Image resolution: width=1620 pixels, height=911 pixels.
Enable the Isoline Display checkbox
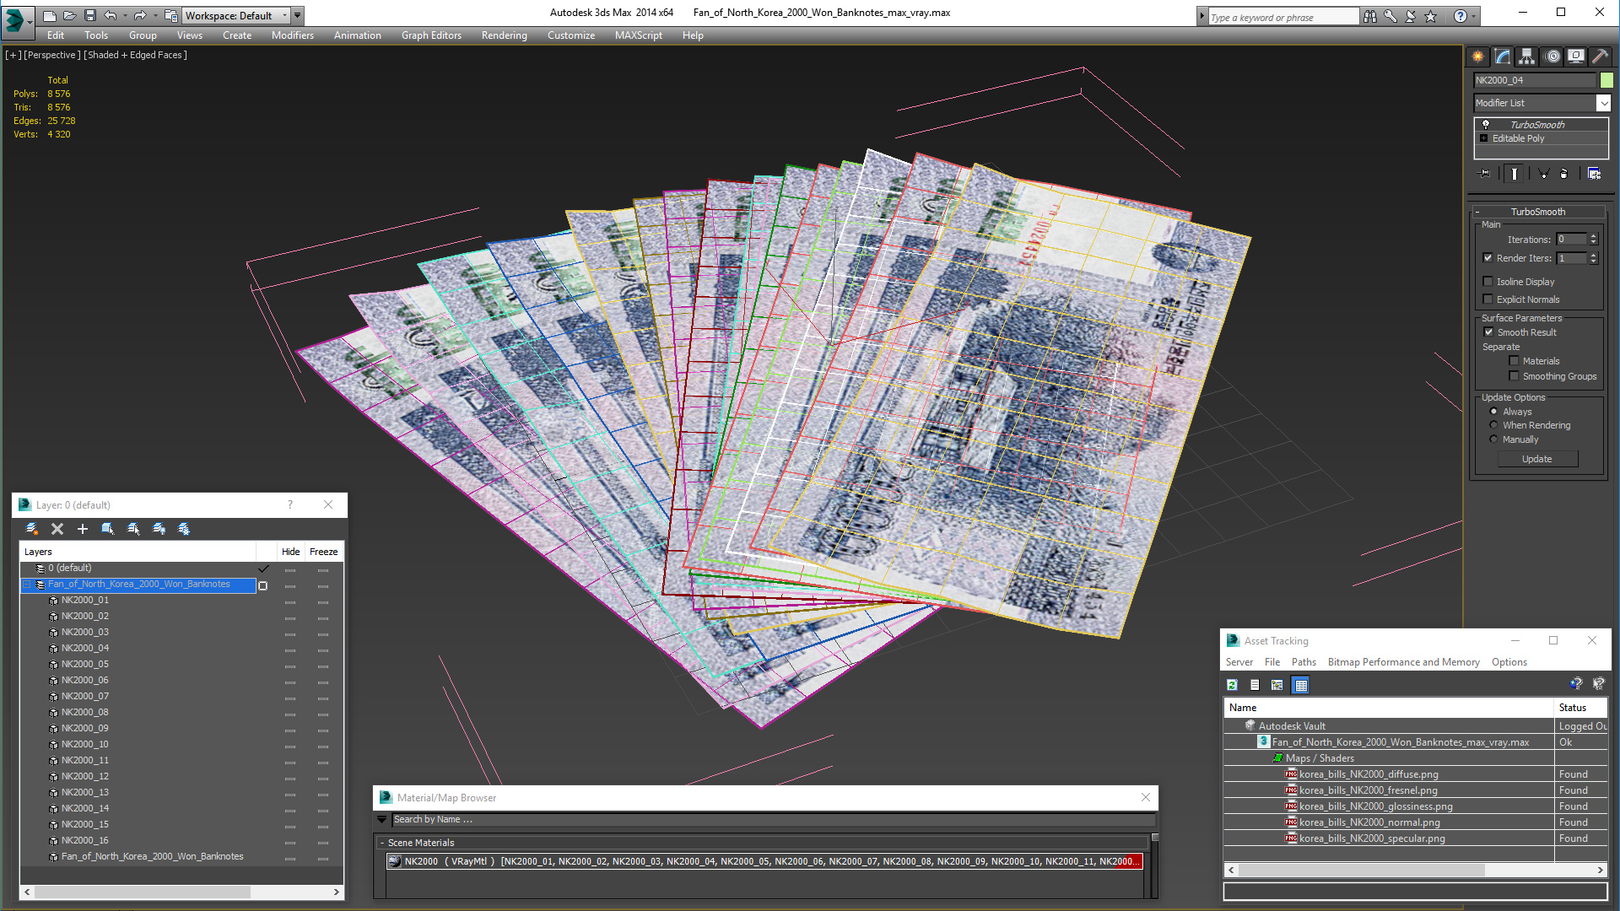(1488, 282)
